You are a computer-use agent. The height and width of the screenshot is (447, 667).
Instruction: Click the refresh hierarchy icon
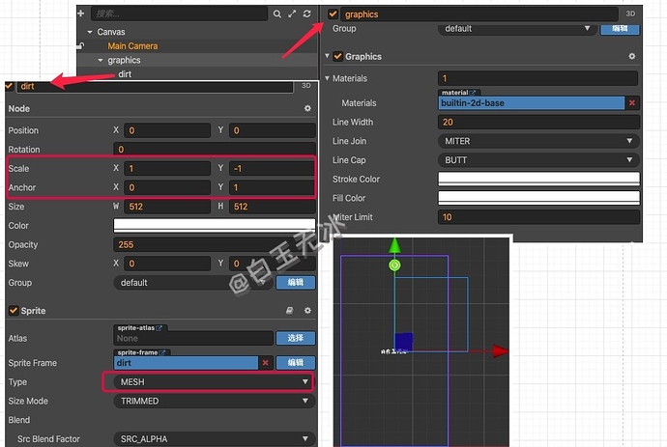pyautogui.click(x=307, y=14)
